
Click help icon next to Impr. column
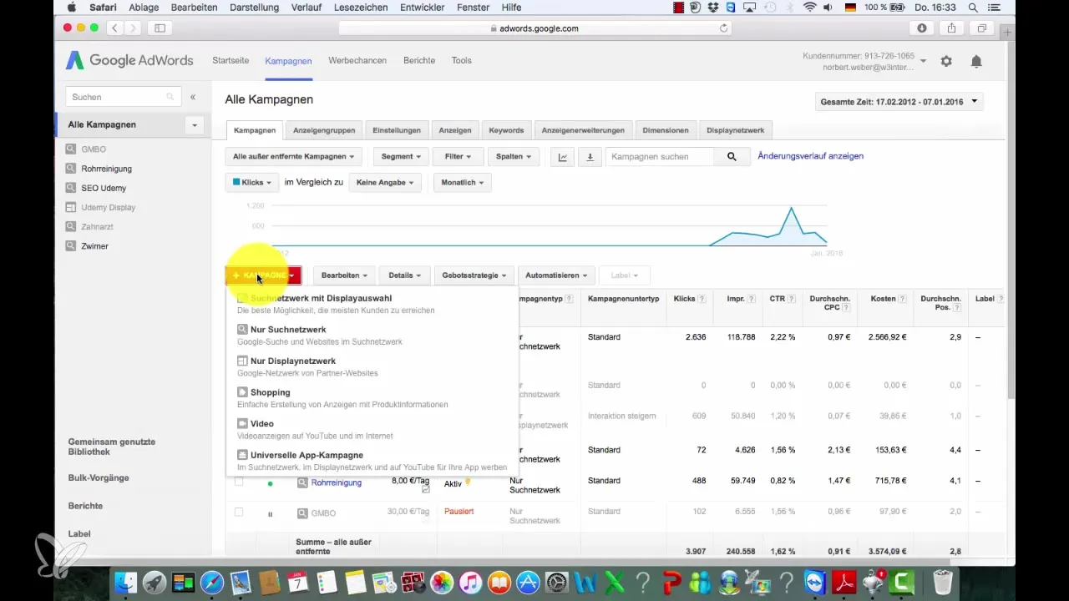[752, 299]
